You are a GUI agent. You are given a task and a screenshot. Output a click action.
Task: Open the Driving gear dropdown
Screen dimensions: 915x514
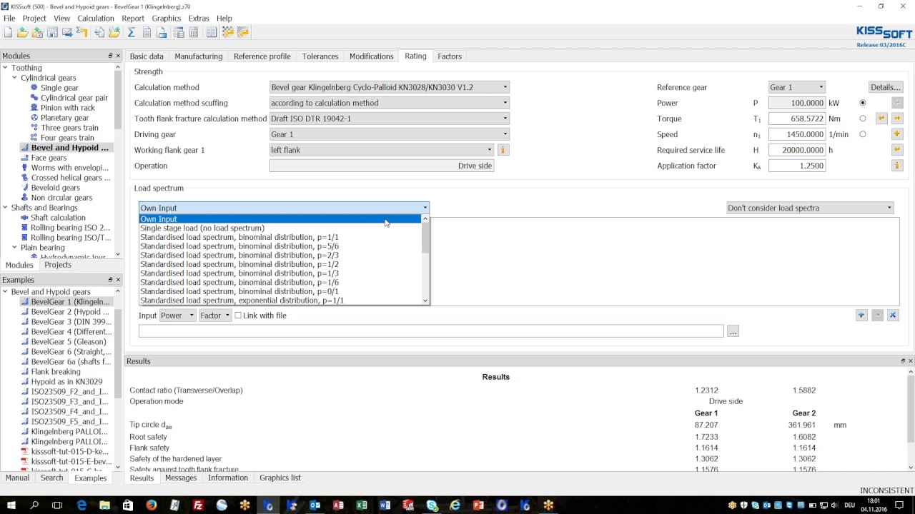point(390,134)
